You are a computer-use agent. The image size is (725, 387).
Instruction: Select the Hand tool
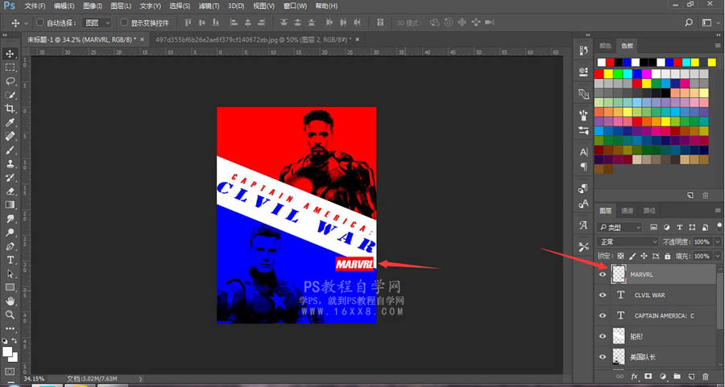click(x=10, y=301)
